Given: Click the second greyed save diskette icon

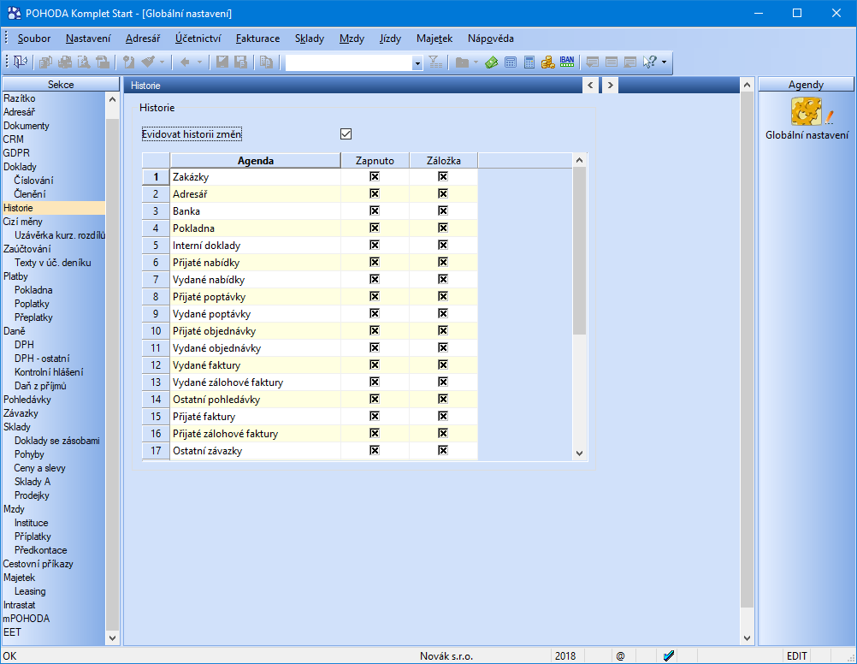Looking at the screenshot, I should tap(240, 62).
